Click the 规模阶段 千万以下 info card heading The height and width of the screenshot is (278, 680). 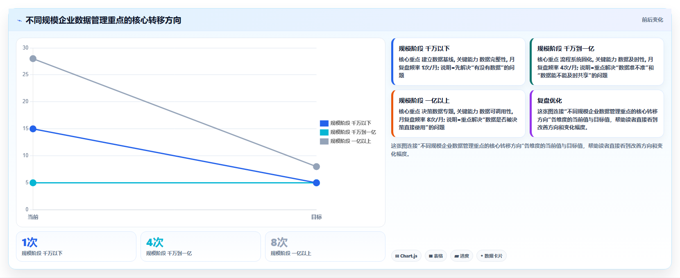pyautogui.click(x=424, y=48)
